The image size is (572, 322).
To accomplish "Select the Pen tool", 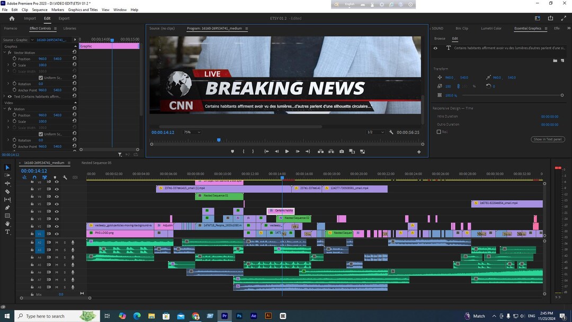I will tap(7, 208).
